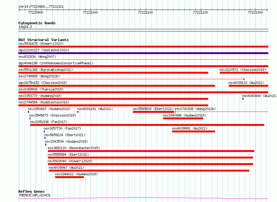Image resolution: width=277 pixels, height=202 pixels.
Task: Select nsv3340896 (Audano2019) label
Action: coord(184,115)
